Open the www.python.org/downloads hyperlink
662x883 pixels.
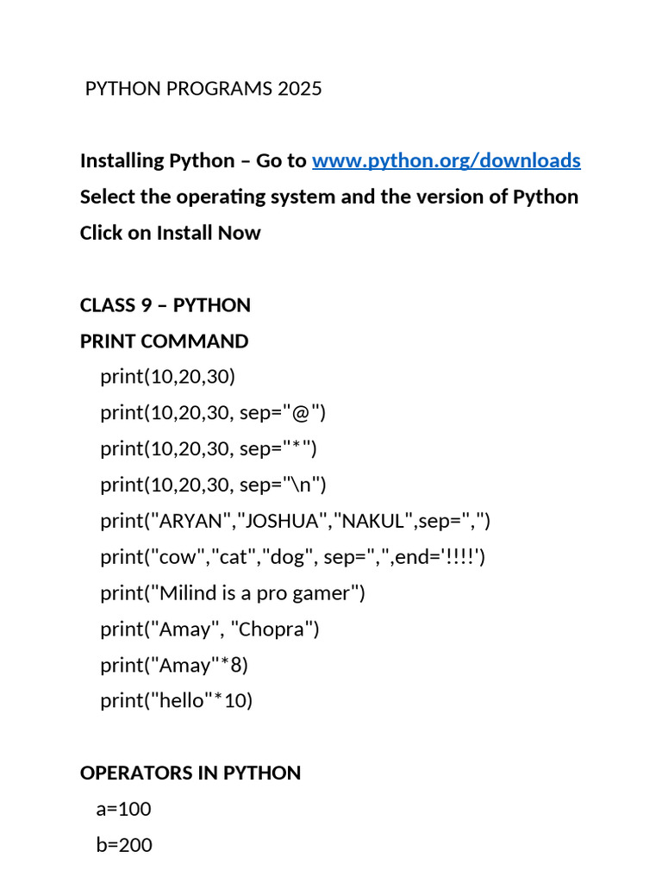(447, 161)
